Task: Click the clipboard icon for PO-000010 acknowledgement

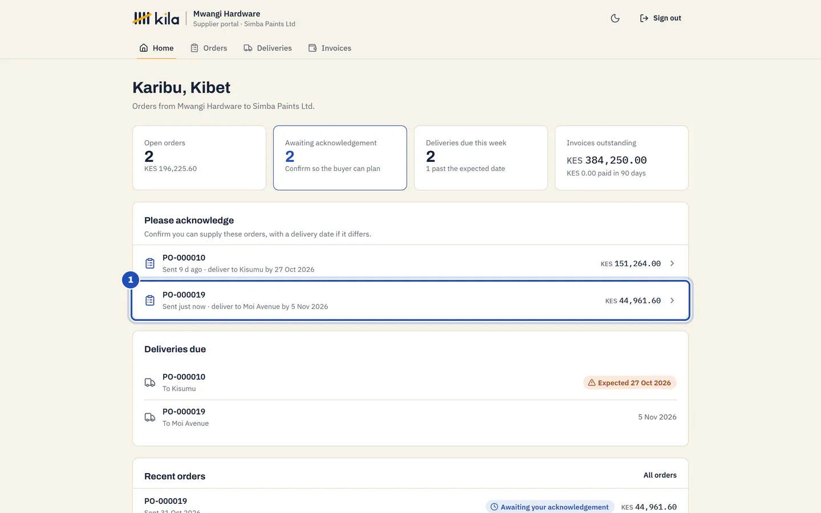Action: [x=150, y=263]
